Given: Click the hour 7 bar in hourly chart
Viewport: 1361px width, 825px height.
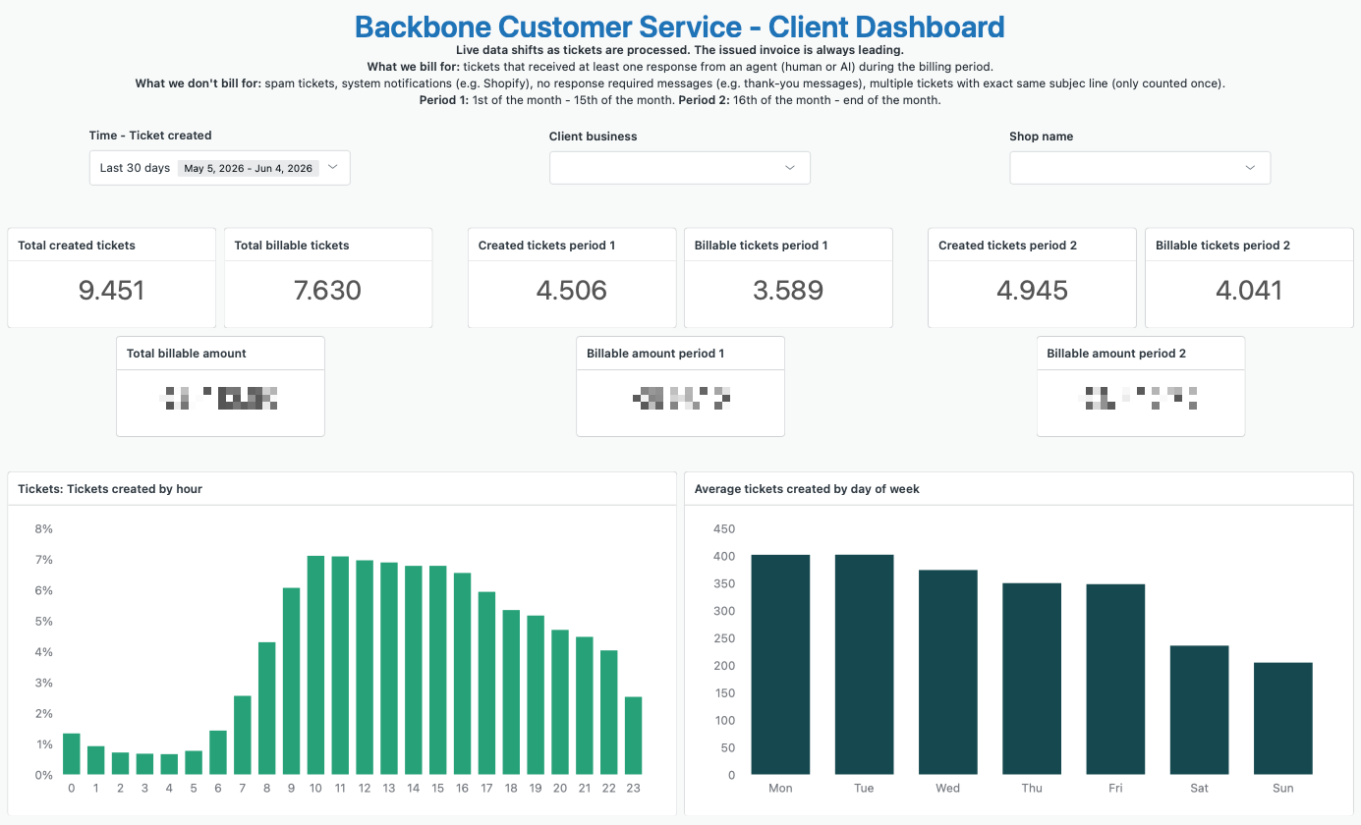Looking at the screenshot, I should (x=243, y=736).
